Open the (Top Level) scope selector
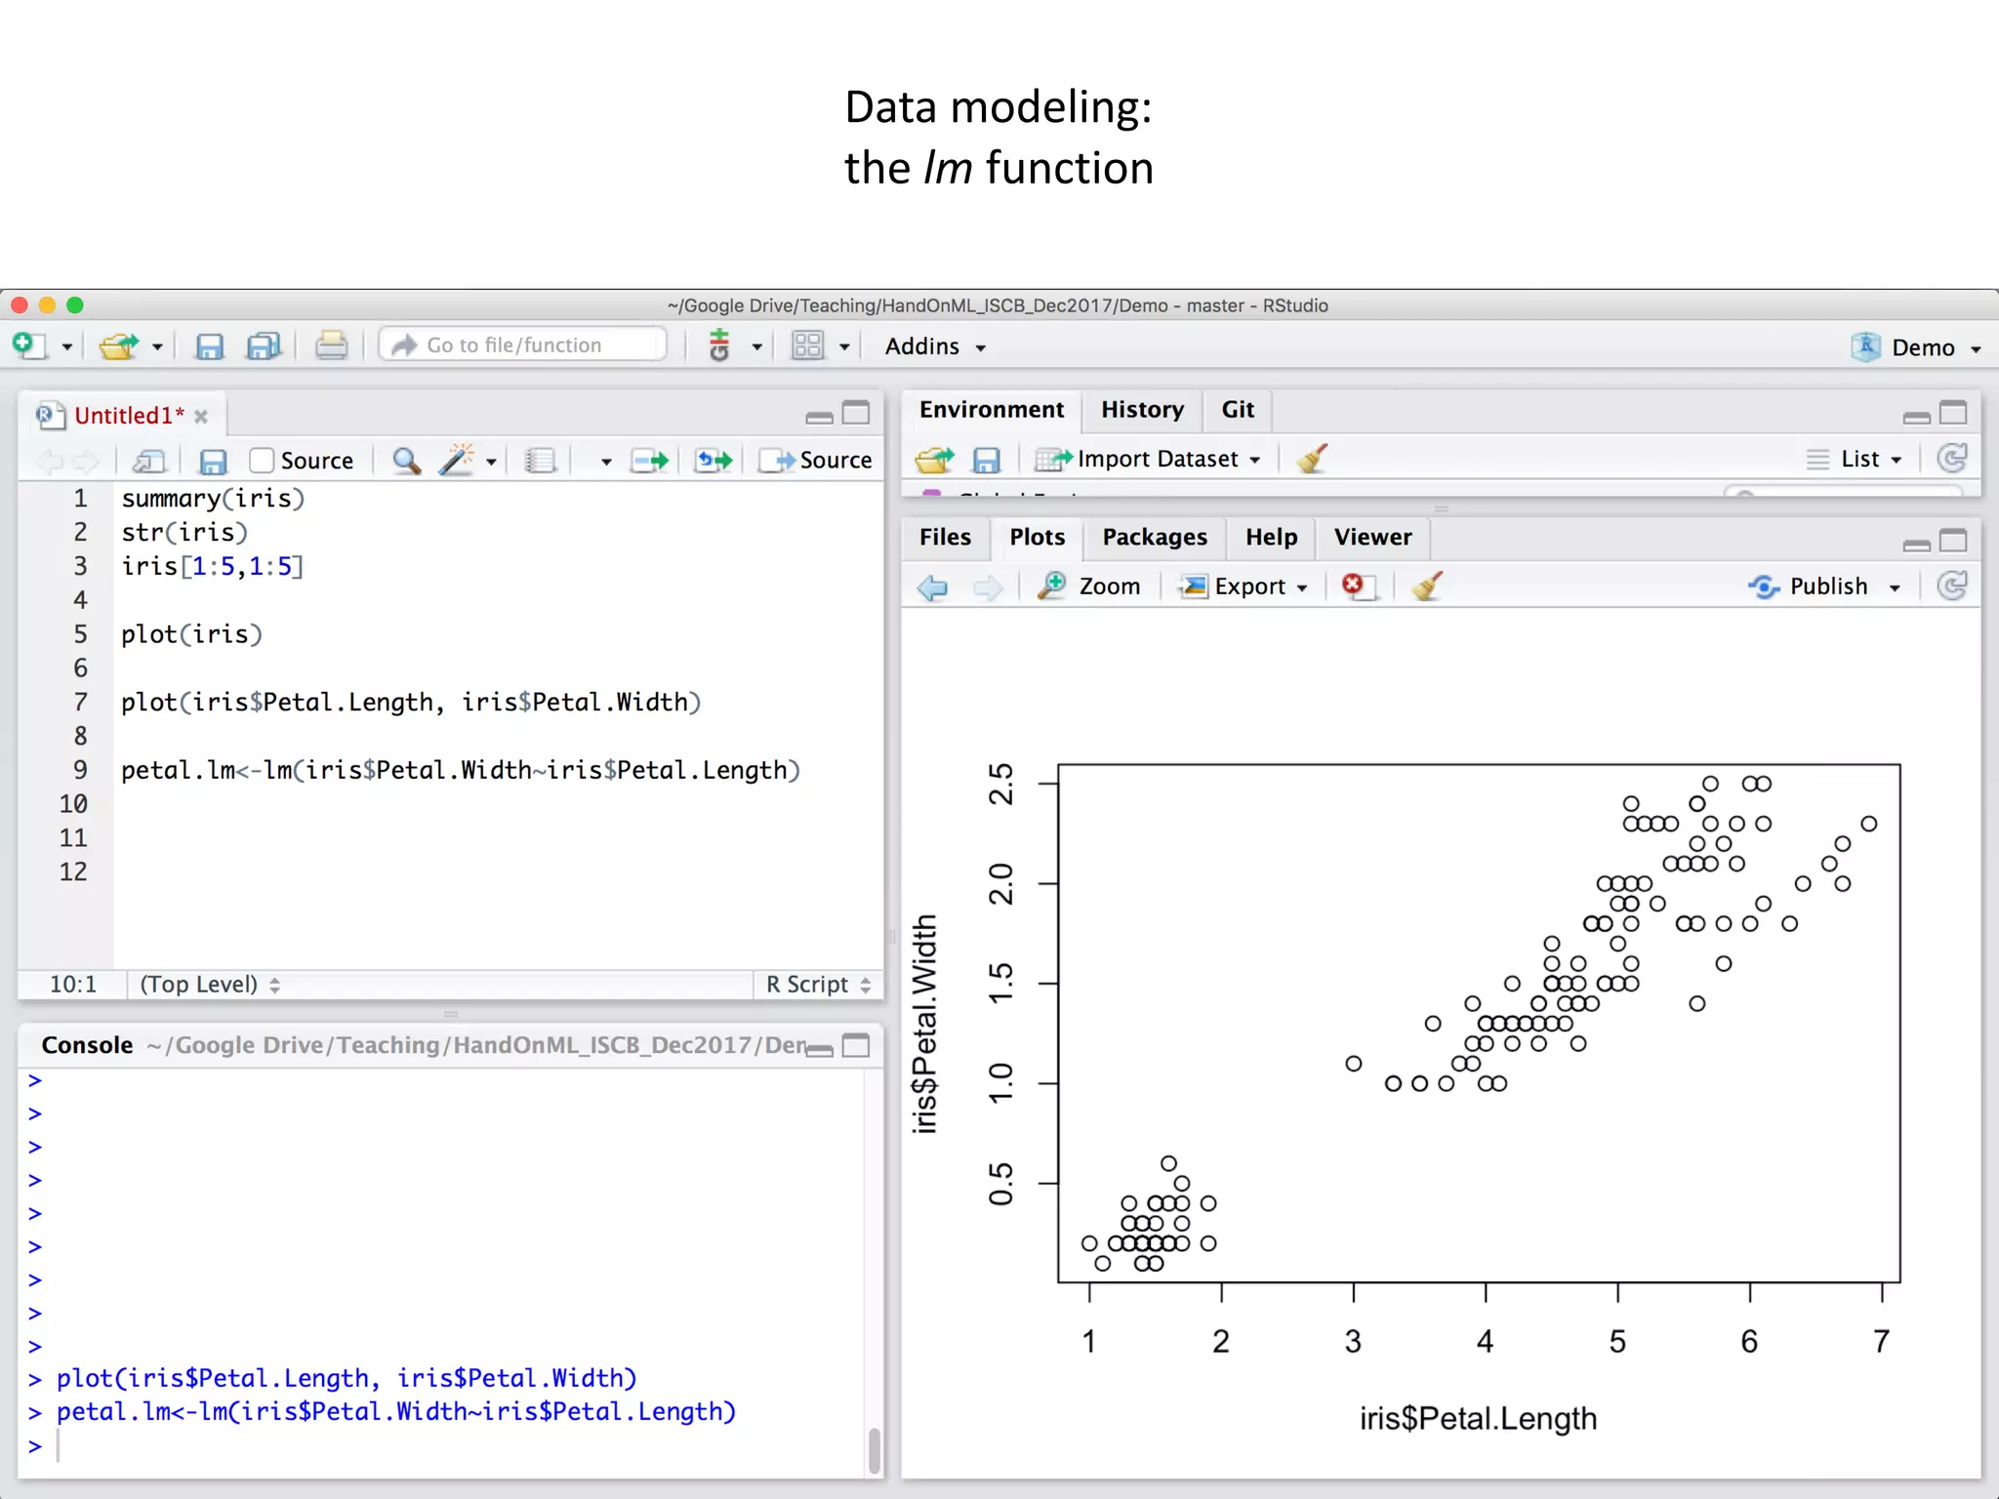Image resolution: width=1999 pixels, height=1499 pixels. point(210,985)
